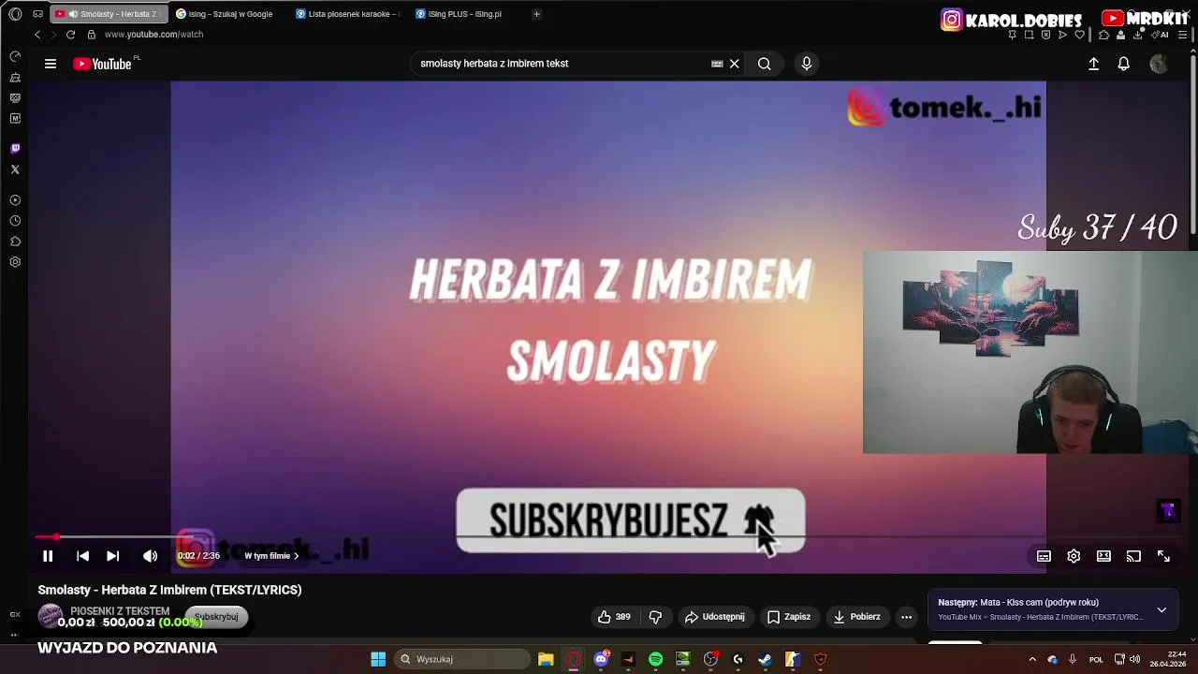This screenshot has width=1198, height=674.
Task: Open the Opera main menu logo
Action: coord(15,14)
